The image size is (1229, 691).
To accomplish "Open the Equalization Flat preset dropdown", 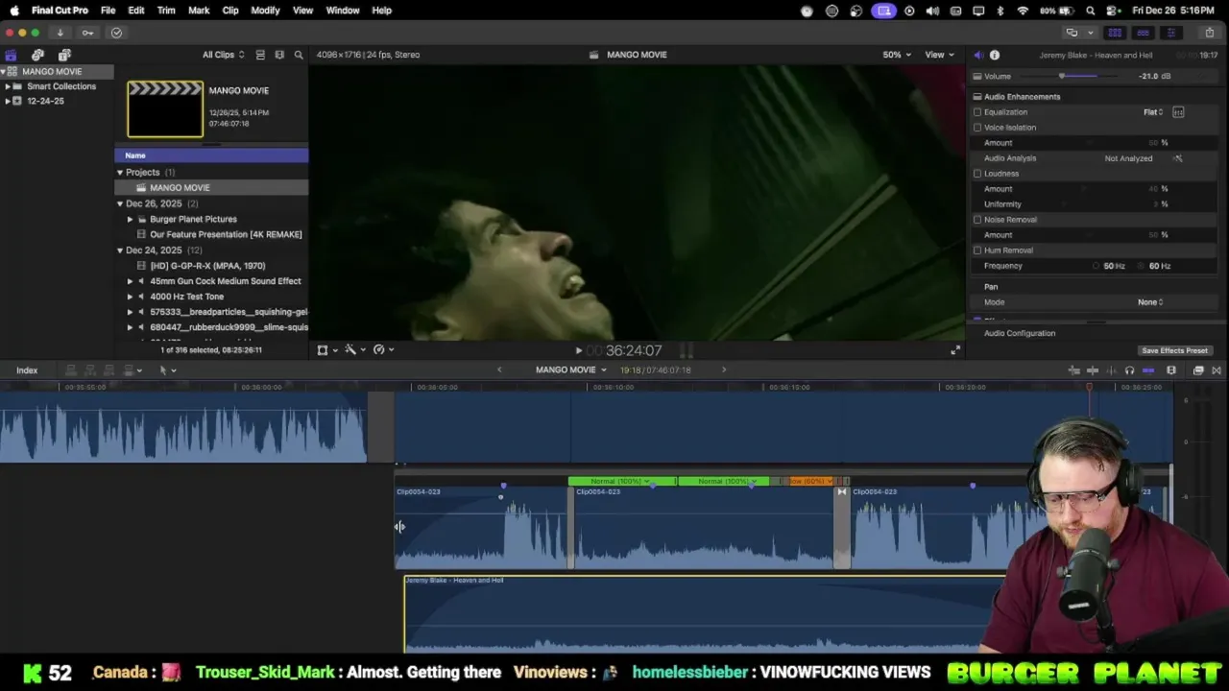I will [1153, 112].
